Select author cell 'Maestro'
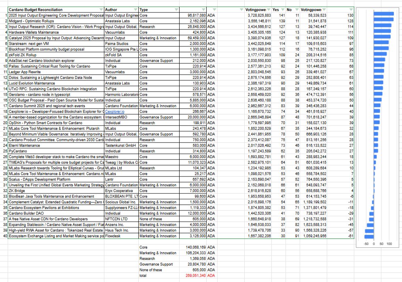Viewport: 402px width, 282px height. [x=121, y=157]
